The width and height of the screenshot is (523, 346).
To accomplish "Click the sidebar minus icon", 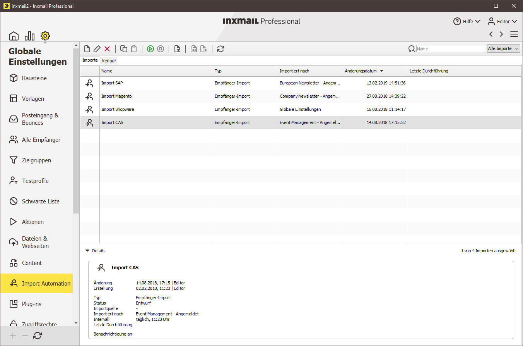I will [25, 336].
